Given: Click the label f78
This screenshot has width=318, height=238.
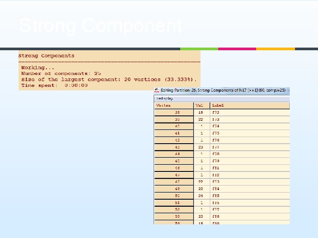Looking at the screenshot, I should pos(216,154).
